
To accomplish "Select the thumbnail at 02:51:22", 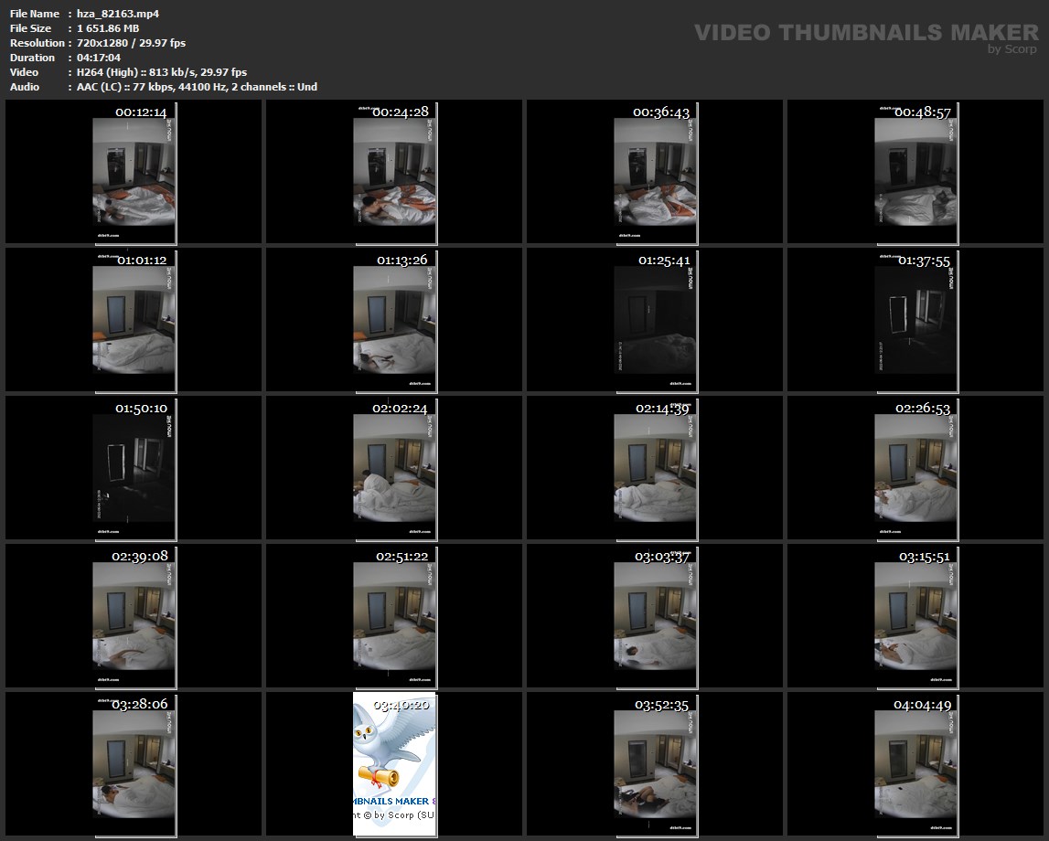I will 395,617.
